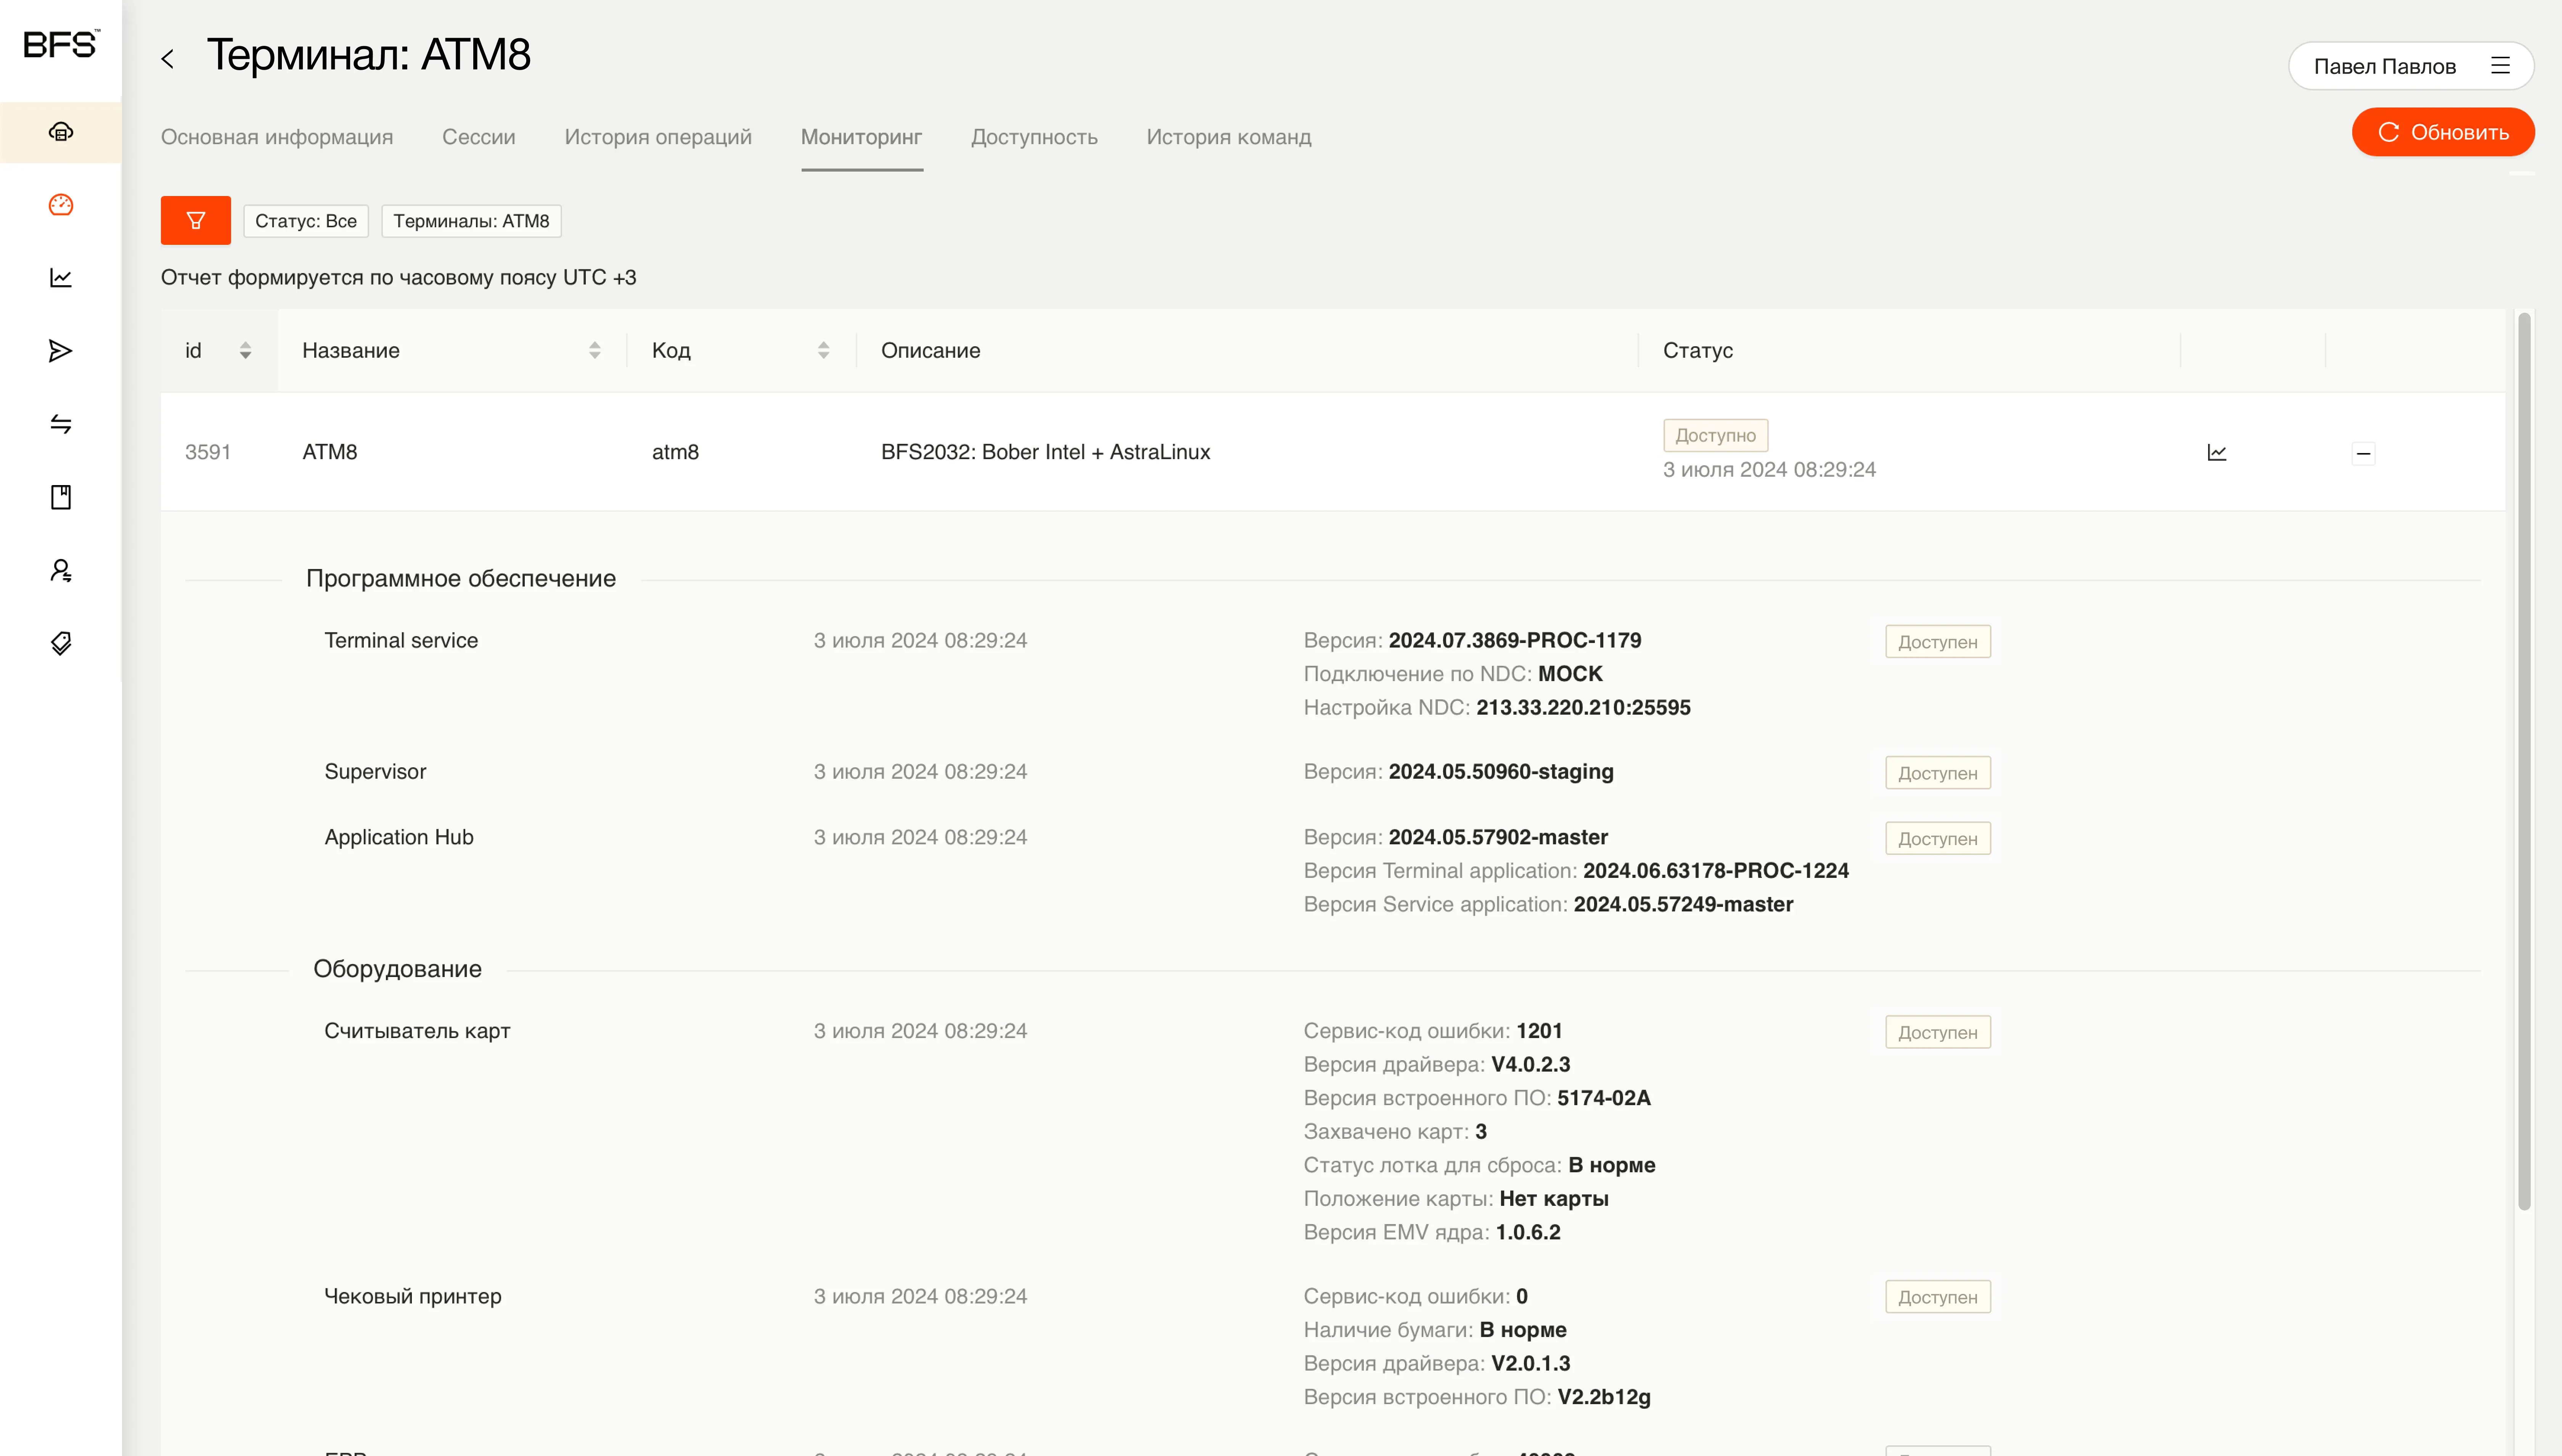Open the analytics chart sidebar icon
The height and width of the screenshot is (1456, 2562).
click(61, 278)
